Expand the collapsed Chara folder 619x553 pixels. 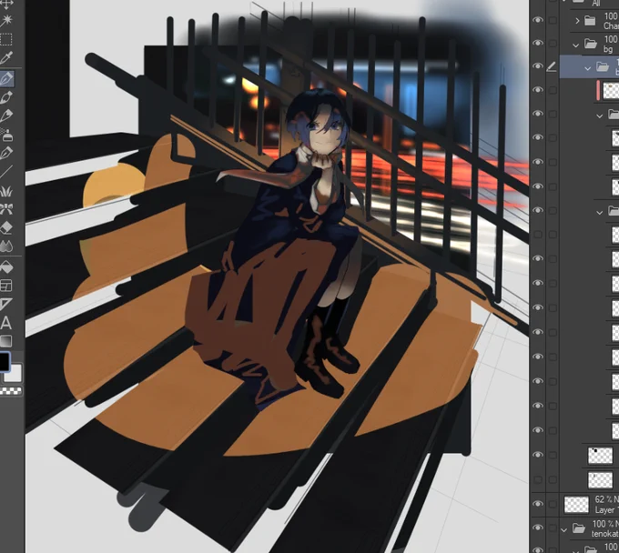click(577, 21)
